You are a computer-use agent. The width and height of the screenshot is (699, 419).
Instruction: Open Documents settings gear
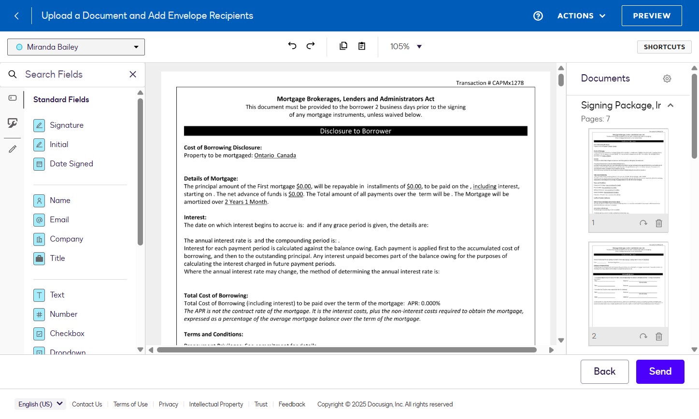[x=667, y=79]
